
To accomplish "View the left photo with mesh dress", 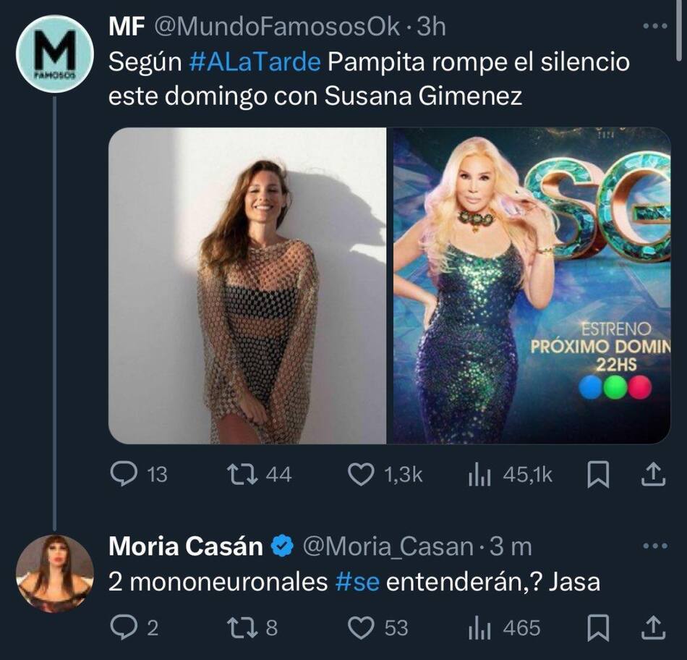I will pyautogui.click(x=247, y=286).
